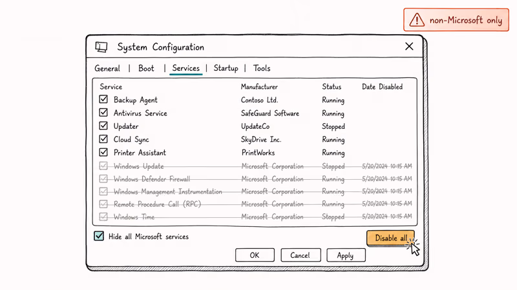Click the System Configuration monitor icon
Image resolution: width=517 pixels, height=290 pixels.
coord(101,47)
